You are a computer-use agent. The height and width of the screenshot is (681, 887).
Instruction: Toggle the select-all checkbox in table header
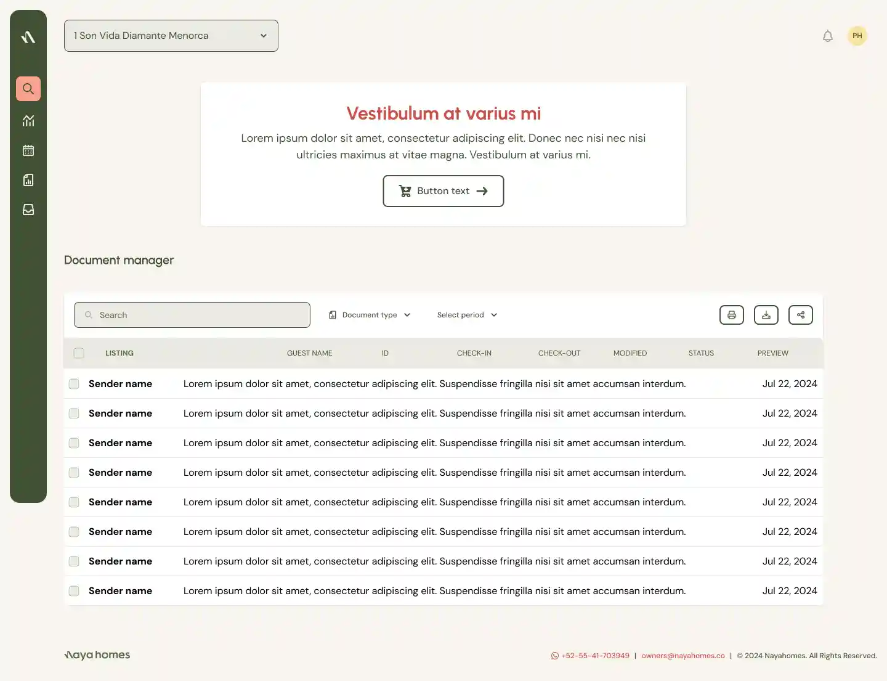point(79,353)
